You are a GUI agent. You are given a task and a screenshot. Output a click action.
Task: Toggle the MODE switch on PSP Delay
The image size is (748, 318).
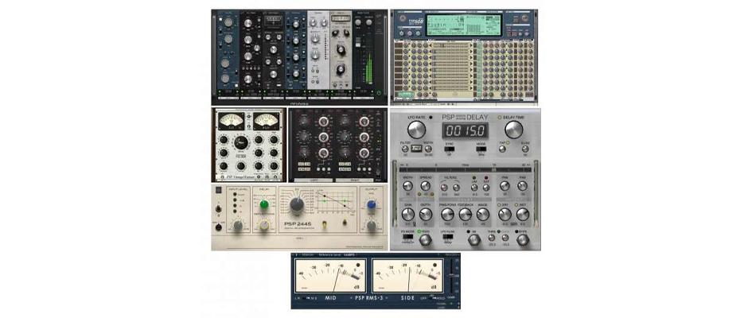point(481,149)
